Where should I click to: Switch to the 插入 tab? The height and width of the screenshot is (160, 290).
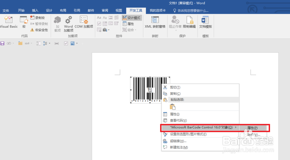pyautogui.click(x=35, y=10)
